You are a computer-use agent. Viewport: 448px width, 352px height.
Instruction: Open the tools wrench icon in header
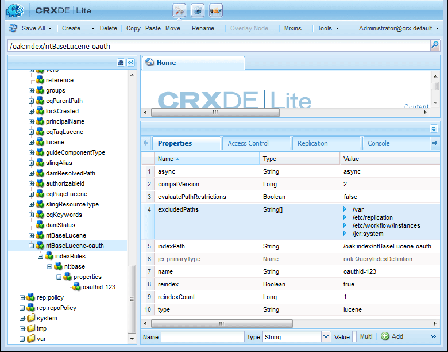(179, 11)
